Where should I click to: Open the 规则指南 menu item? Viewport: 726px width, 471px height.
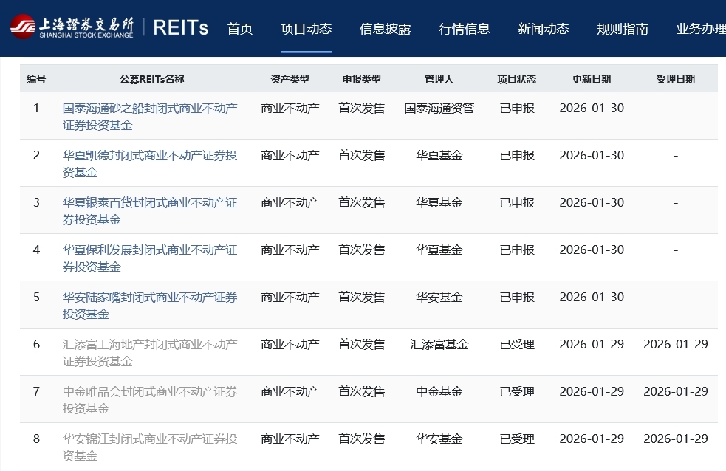622,29
